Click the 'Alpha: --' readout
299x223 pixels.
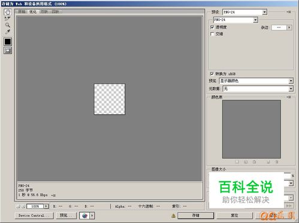point(123,206)
